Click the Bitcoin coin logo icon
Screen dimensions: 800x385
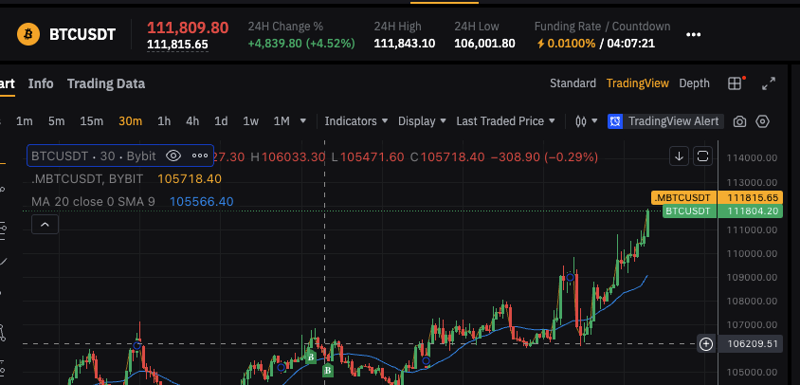pos(28,34)
